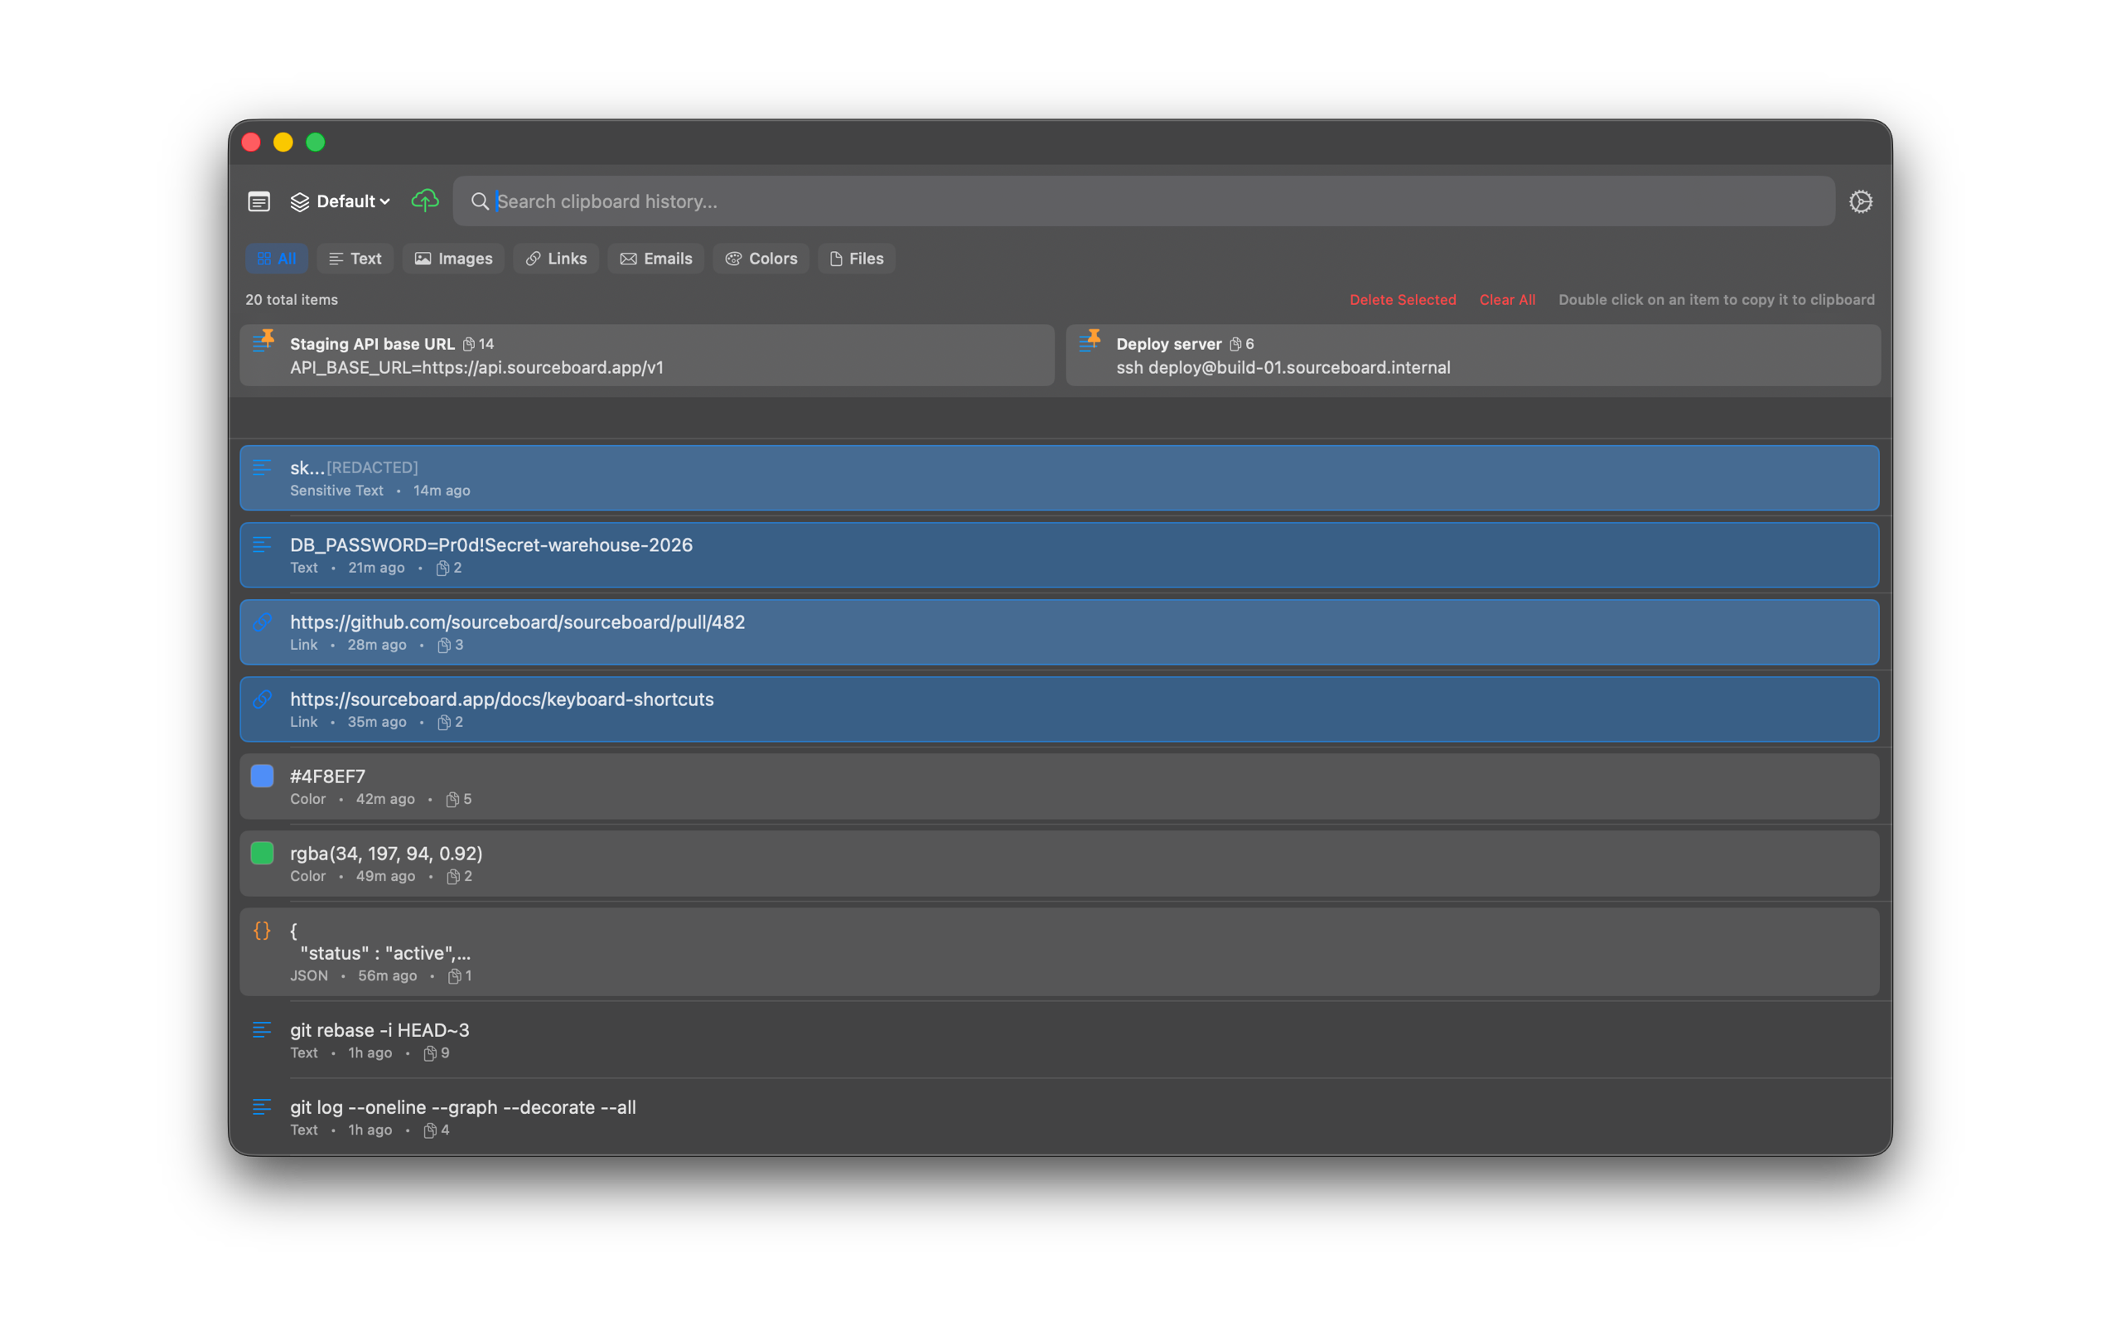Click copy count icon on git rebase entry
2121x1326 pixels.
[429, 1053]
